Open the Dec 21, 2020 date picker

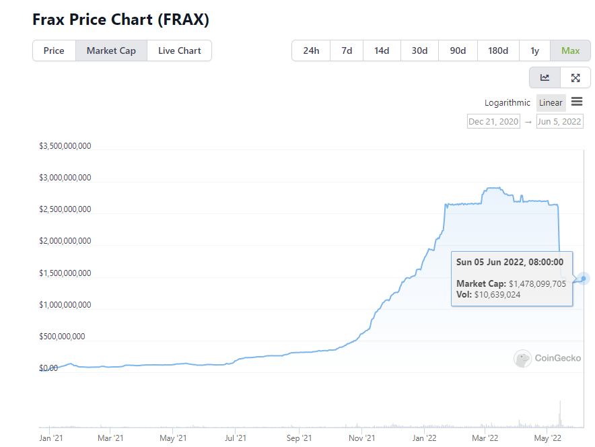pos(493,121)
